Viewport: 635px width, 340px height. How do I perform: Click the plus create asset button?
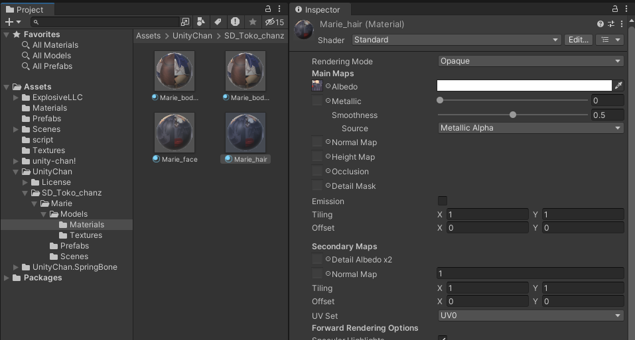[x=9, y=22]
